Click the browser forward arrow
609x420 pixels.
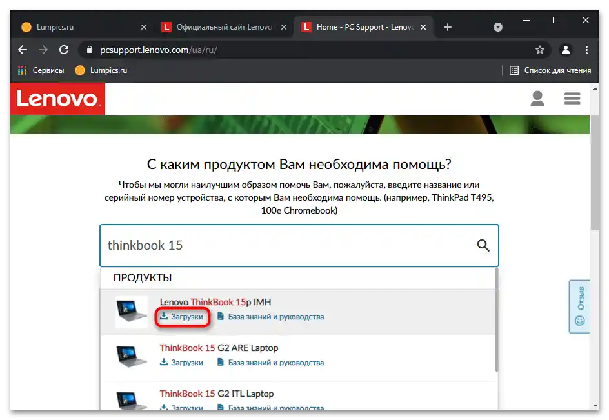43,50
